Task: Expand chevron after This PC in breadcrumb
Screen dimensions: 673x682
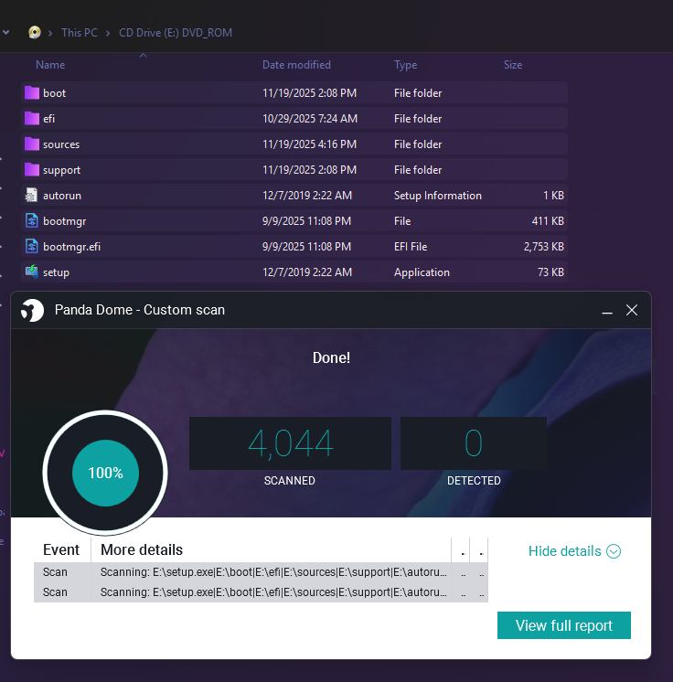Action: [108, 33]
